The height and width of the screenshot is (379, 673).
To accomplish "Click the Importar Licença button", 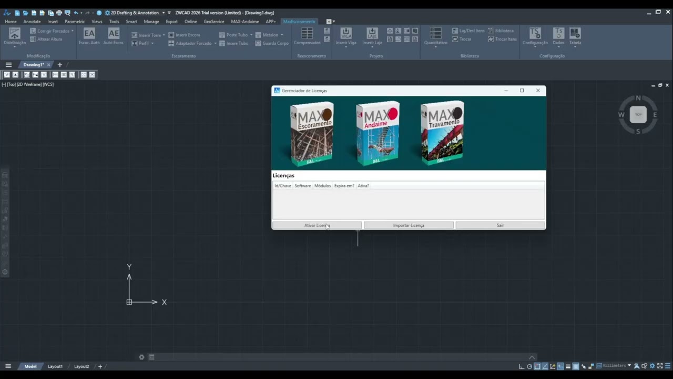I will (409, 225).
